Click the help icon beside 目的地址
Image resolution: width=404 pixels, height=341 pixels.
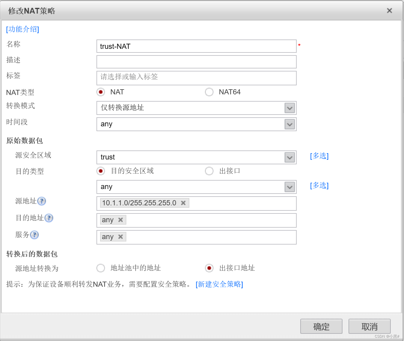tap(49, 218)
